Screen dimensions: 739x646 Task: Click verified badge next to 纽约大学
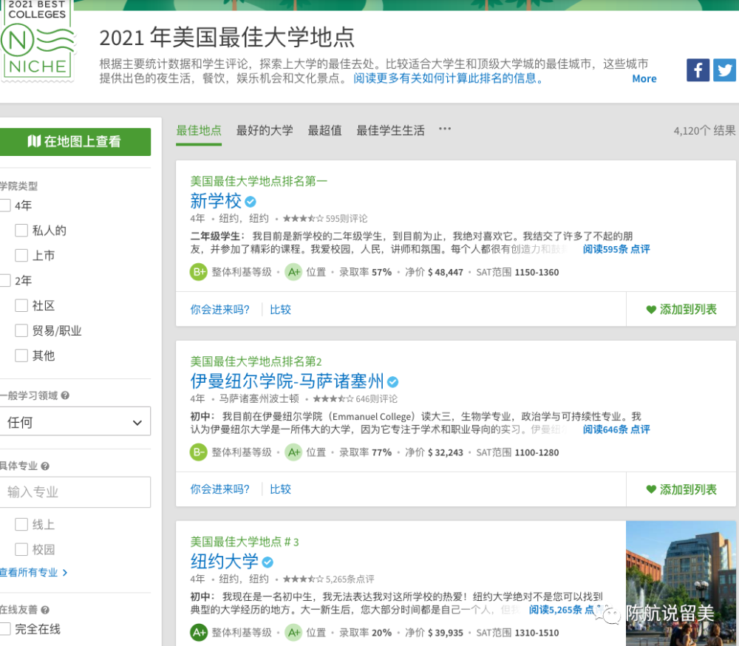pos(268,562)
